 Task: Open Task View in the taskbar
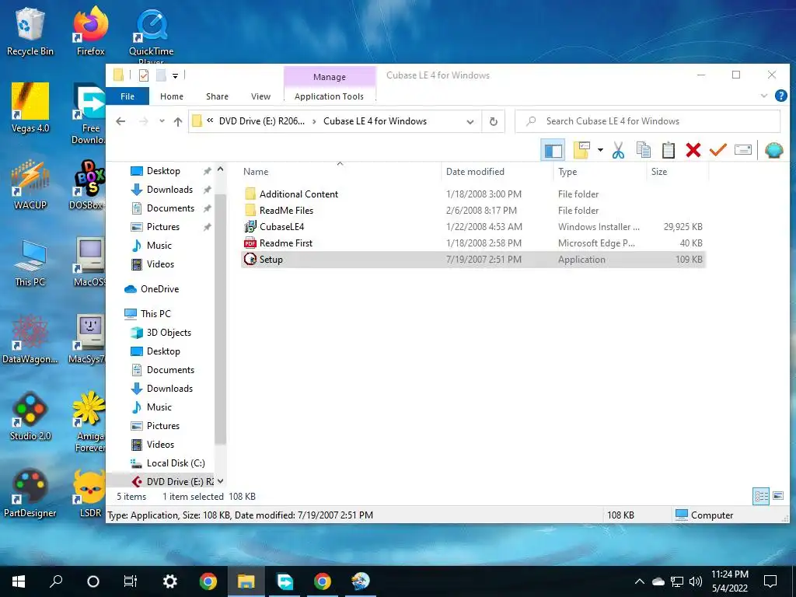[x=131, y=581]
